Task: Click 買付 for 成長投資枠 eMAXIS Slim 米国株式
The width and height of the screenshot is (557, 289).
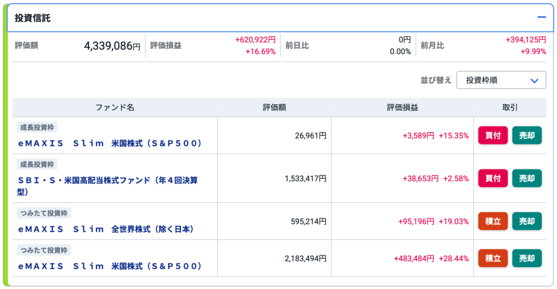Action: tap(493, 135)
